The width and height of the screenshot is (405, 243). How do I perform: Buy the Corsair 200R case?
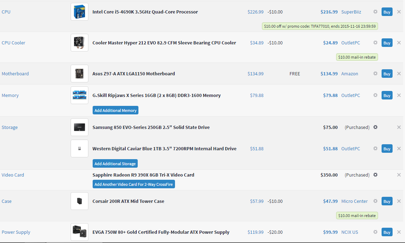pyautogui.click(x=387, y=201)
